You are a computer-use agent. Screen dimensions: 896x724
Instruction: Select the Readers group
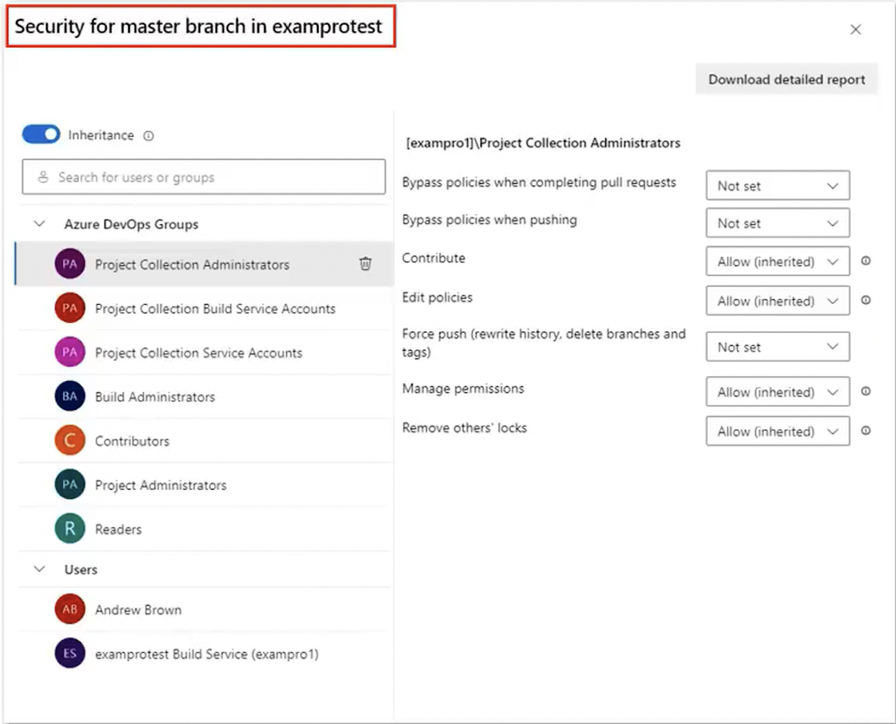click(118, 529)
